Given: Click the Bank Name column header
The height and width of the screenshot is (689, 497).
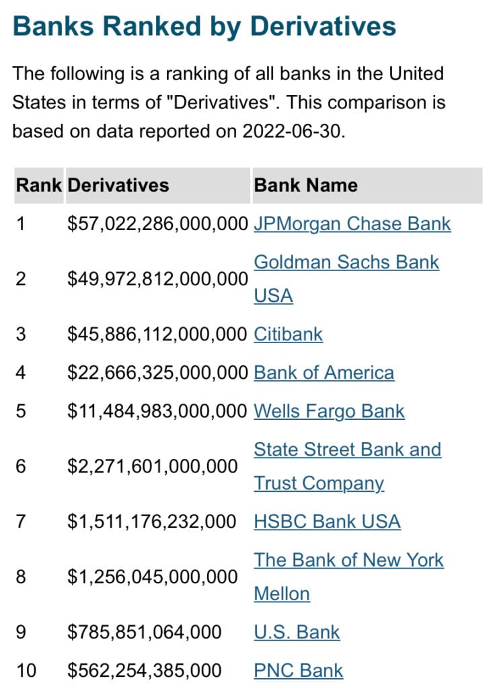Looking at the screenshot, I should click(305, 185).
